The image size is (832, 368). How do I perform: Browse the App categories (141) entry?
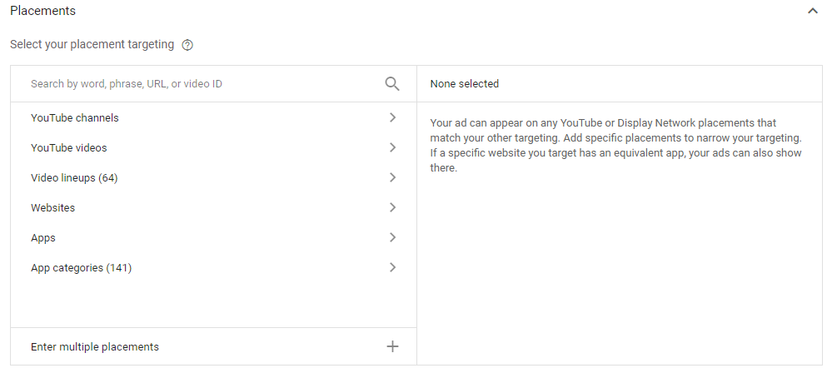[81, 268]
